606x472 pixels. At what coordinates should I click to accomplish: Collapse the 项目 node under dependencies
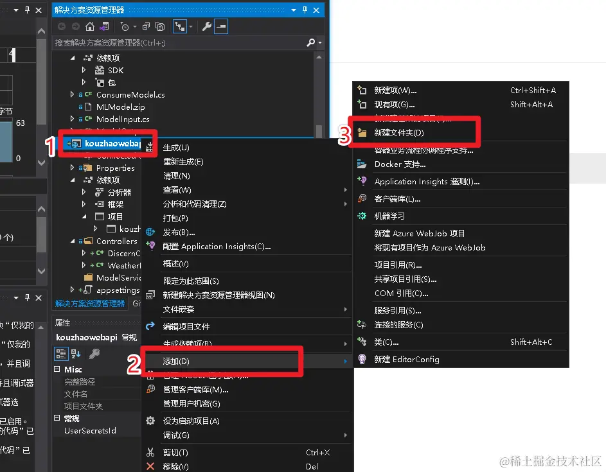(x=84, y=216)
